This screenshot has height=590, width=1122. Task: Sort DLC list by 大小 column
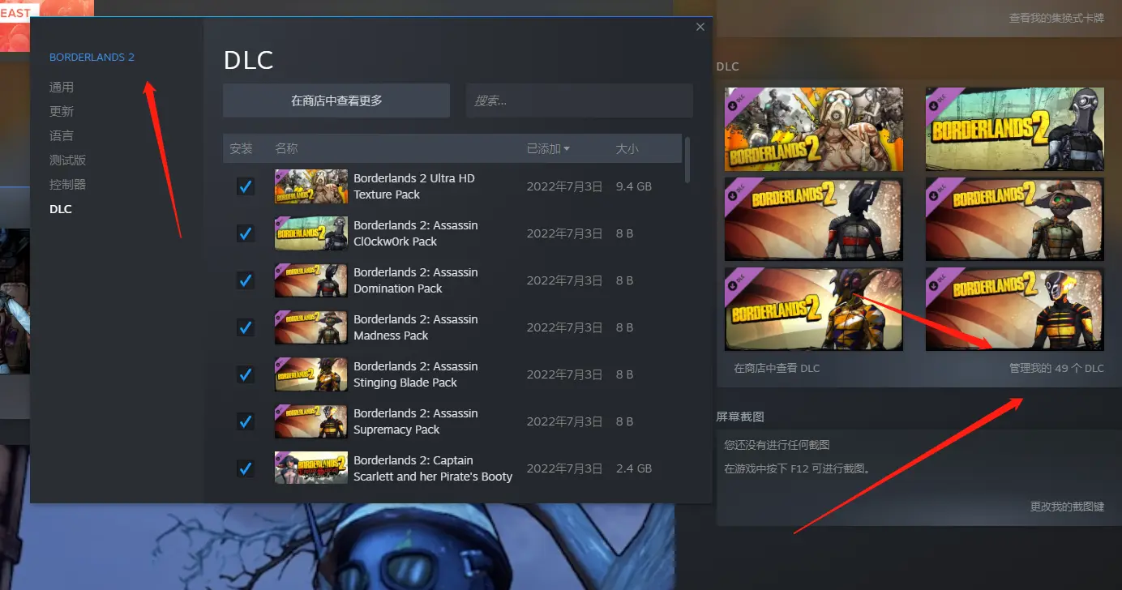click(627, 149)
